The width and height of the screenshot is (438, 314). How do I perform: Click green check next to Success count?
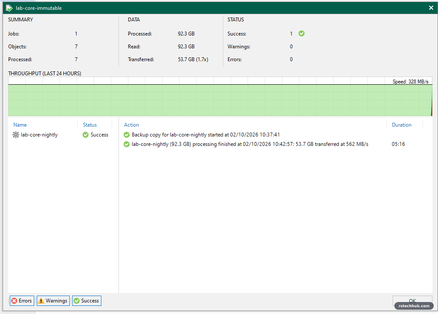302,33
